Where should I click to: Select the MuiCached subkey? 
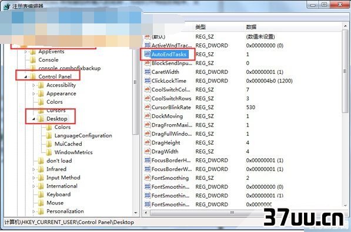[x=68, y=144]
